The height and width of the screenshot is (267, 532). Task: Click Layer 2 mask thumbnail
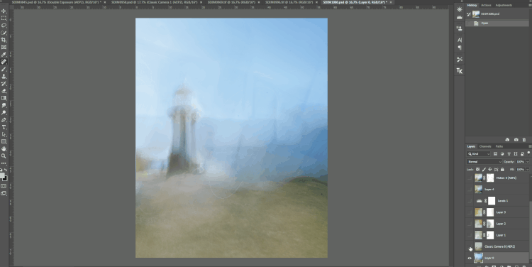click(x=490, y=224)
